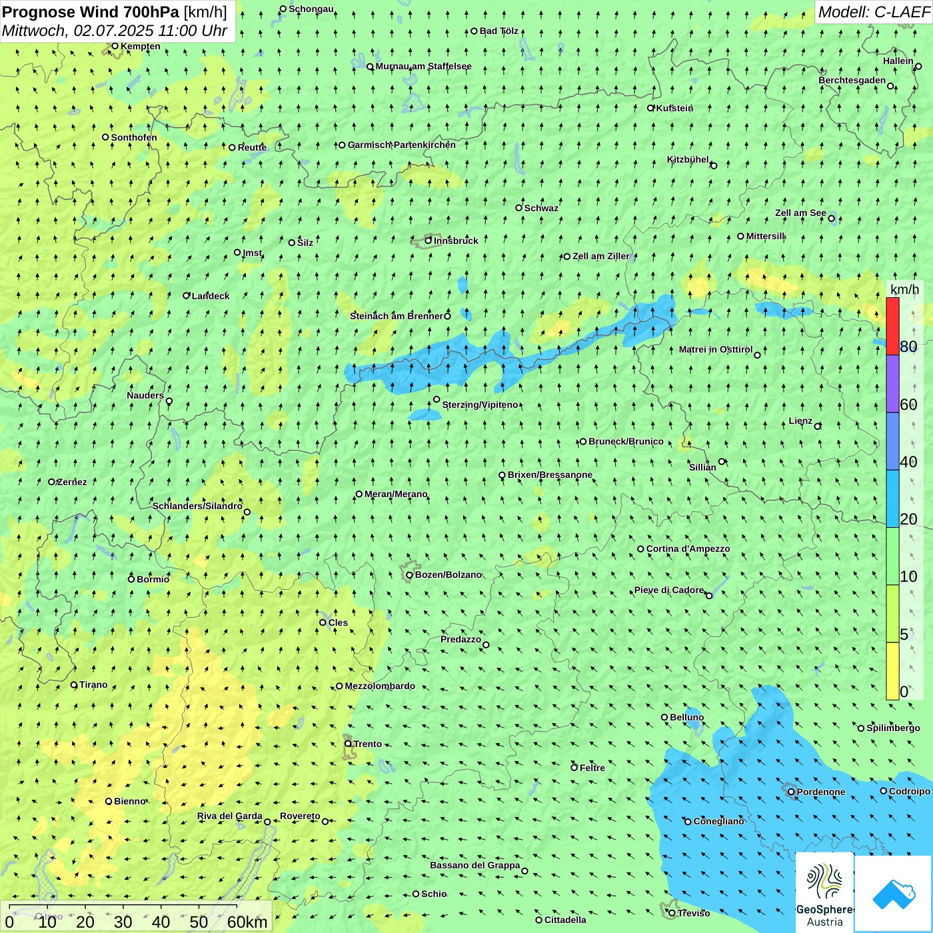Click the Brixen/Bressanone label
933x933 pixels.
pos(550,474)
